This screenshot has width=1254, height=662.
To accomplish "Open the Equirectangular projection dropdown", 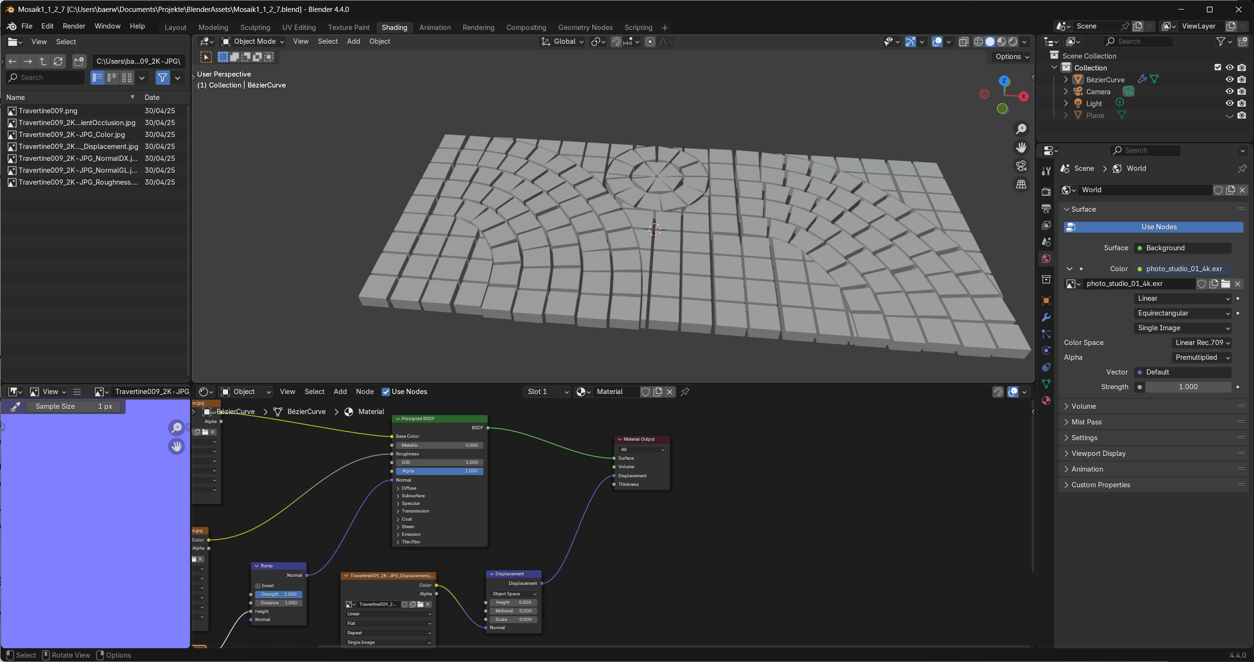I will pyautogui.click(x=1183, y=313).
